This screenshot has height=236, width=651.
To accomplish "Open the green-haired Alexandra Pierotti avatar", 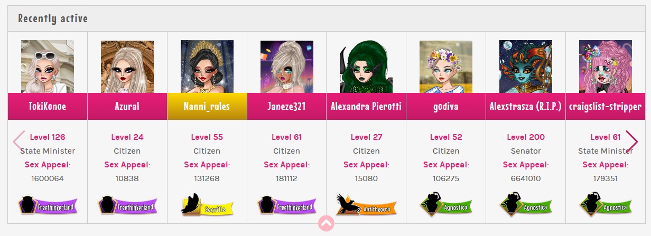I will 366,67.
